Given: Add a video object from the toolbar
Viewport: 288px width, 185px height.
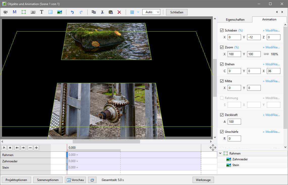Looking at the screenshot, I should [6, 12].
